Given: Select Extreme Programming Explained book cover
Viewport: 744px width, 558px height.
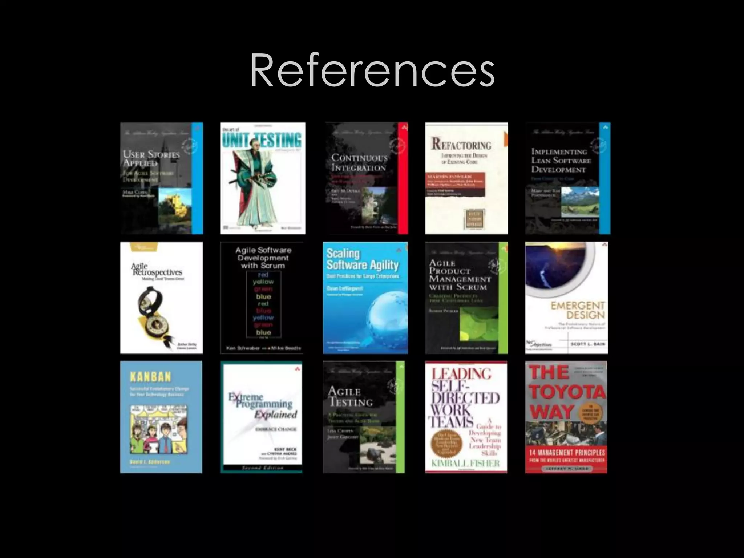Looking at the screenshot, I should (261, 417).
